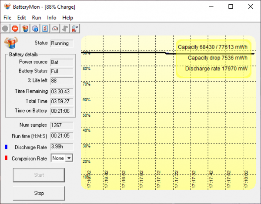Click the 17:16:42 time label on the graph
The width and height of the screenshot is (261, 204).
(107, 179)
